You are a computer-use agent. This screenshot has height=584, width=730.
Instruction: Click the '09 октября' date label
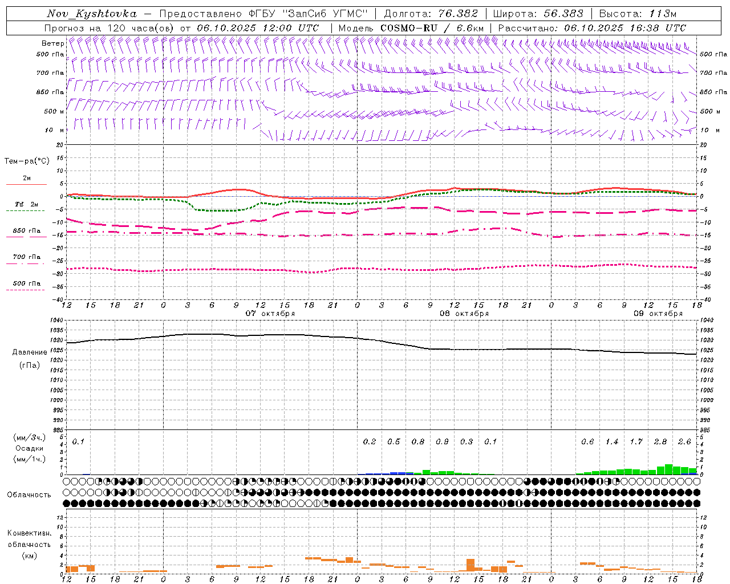[658, 314]
